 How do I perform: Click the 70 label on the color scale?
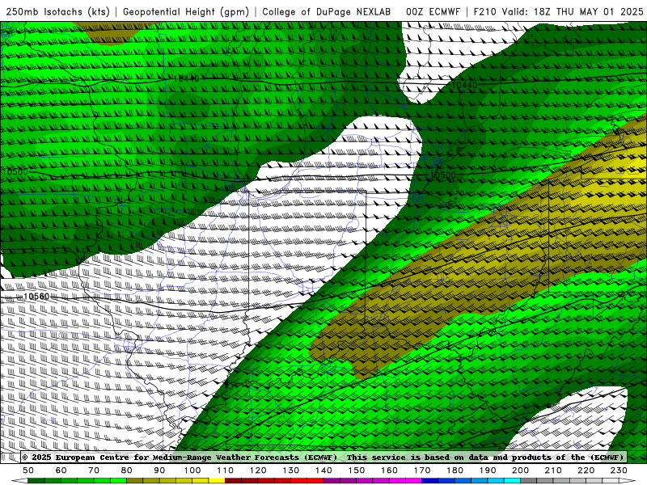point(94,470)
